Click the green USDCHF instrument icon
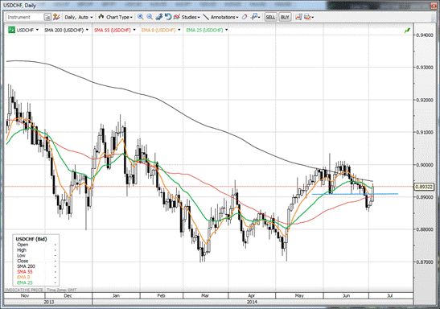This screenshot has width=440, height=309. point(11,30)
